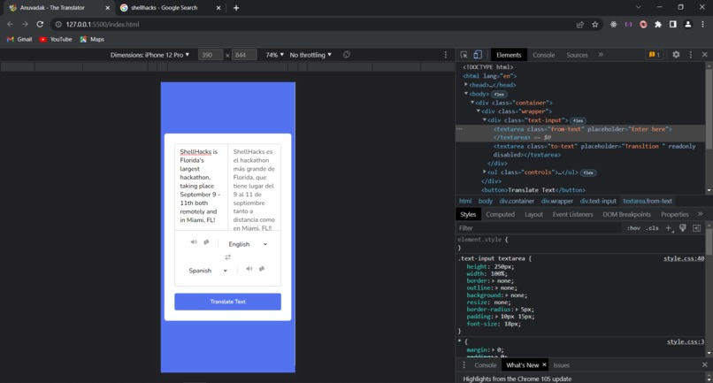The image size is (713, 383).
Task: Open the No throttling dropdown
Action: coord(310,55)
